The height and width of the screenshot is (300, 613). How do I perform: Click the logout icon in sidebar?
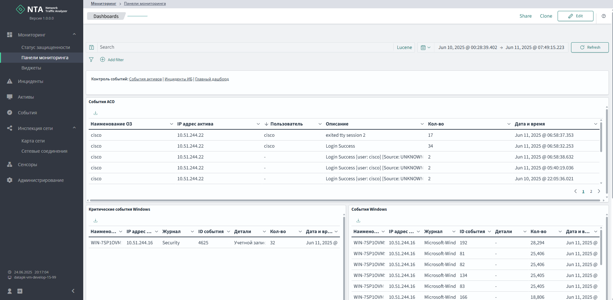(x=20, y=291)
